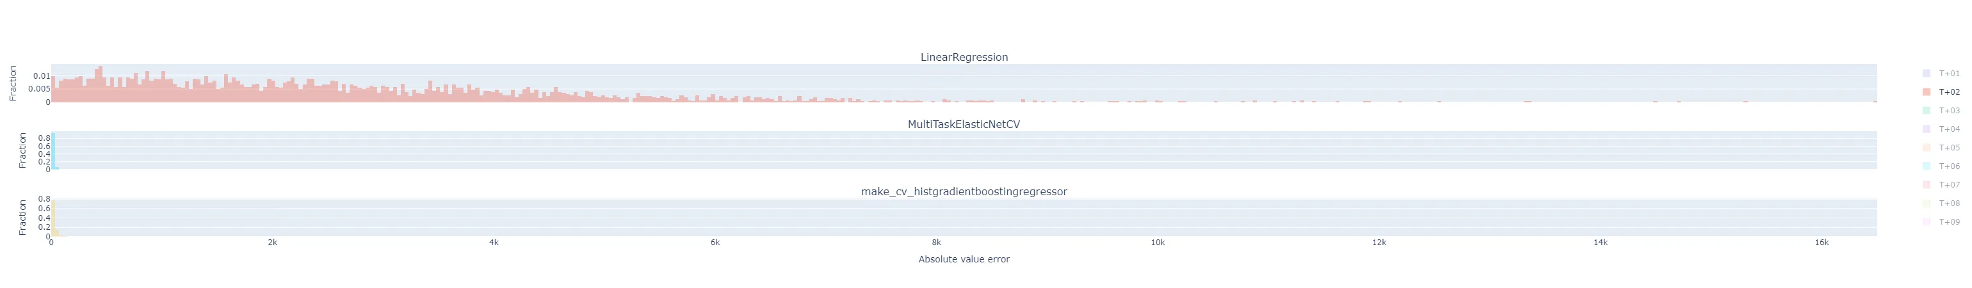Show the T+04 trace via legend
Screen dimensions: 1972x288
coord(1948,129)
